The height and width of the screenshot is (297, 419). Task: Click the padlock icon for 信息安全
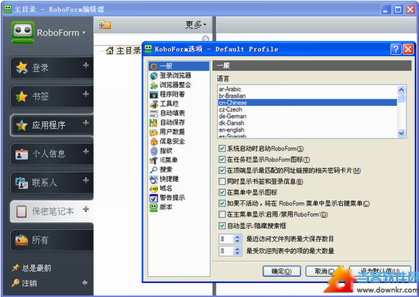(154, 142)
